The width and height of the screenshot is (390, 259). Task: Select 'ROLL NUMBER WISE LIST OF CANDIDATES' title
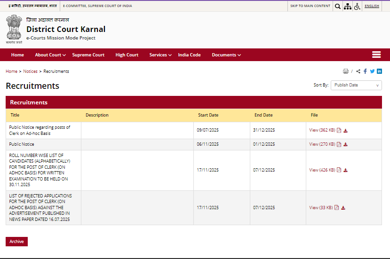click(40, 170)
